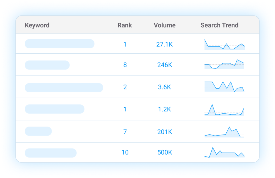Select keyword placeholder in the 27.1K row
Viewport: 275px width, 178px height.
pyautogui.click(x=60, y=44)
